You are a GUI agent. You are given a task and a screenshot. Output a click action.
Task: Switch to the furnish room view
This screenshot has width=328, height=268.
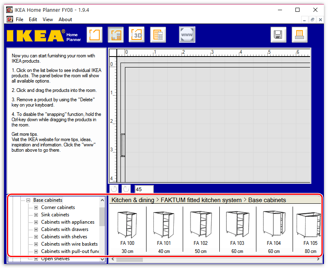pos(116,35)
